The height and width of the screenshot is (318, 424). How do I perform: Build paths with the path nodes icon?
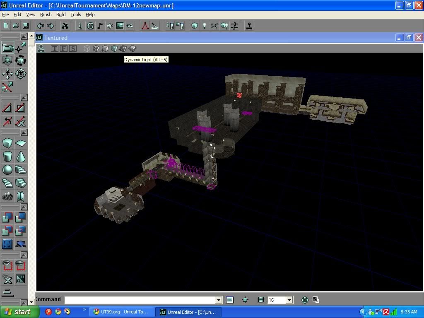[x=214, y=26]
